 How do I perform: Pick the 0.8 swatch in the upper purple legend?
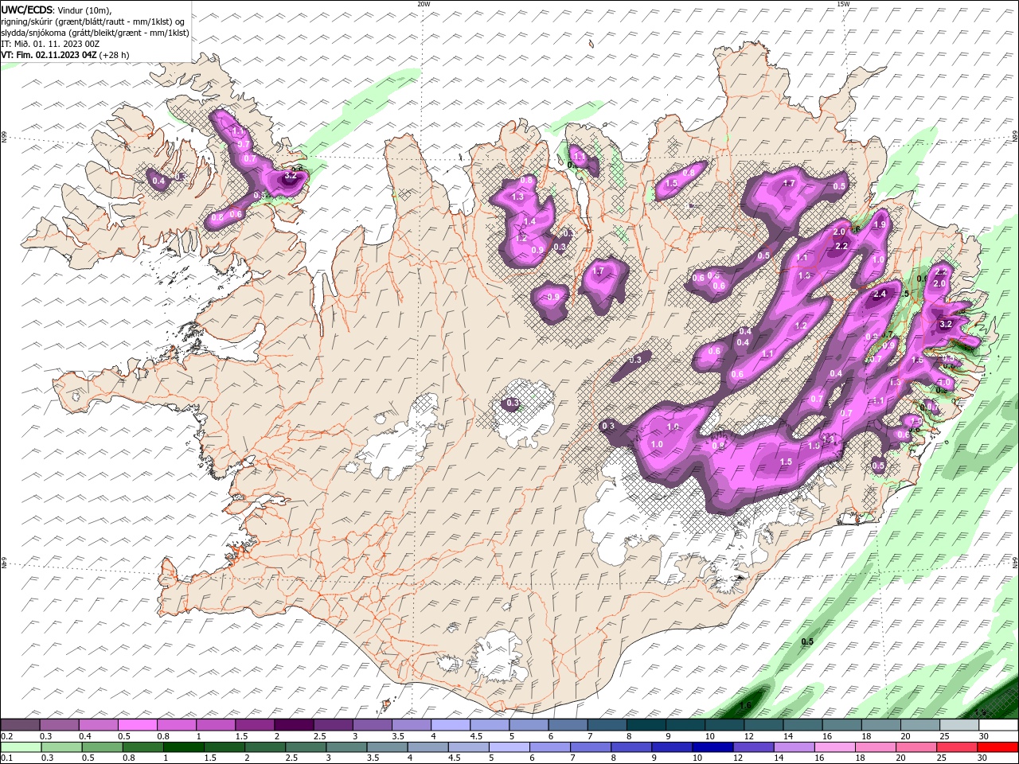(176, 725)
